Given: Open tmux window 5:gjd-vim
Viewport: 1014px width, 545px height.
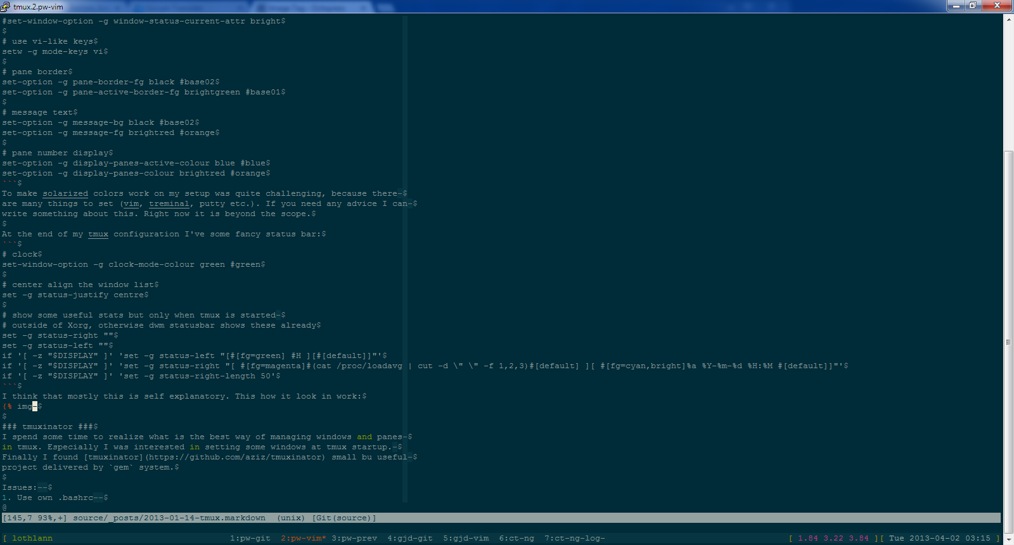Looking at the screenshot, I should (466, 538).
